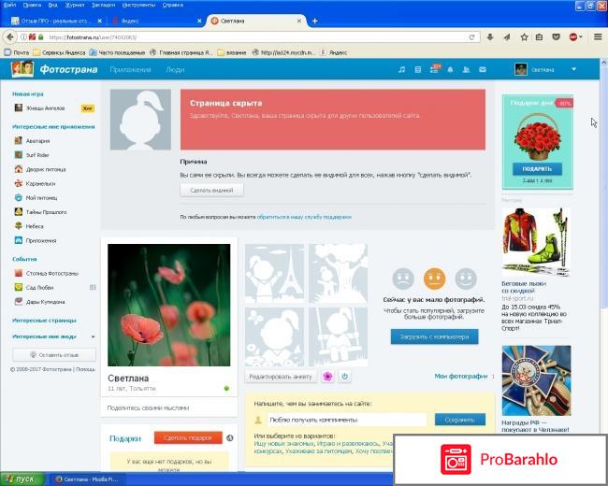The height and width of the screenshot is (486, 608).
Task: Click the Фотострана logo
Action: tap(51, 70)
